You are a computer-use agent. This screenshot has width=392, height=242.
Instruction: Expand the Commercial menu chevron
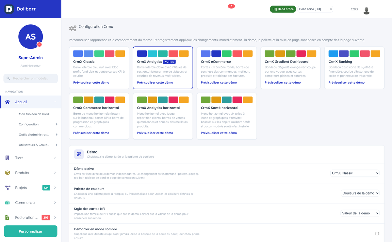[55, 203]
